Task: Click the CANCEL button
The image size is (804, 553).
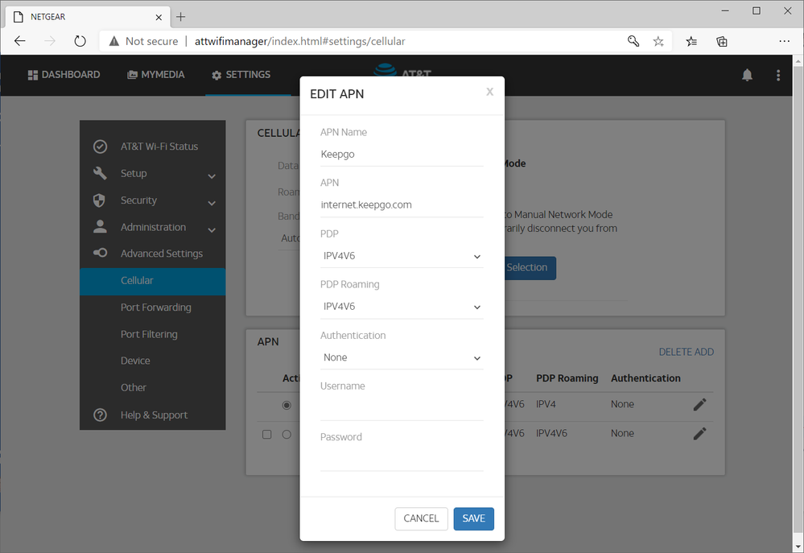Action: (x=421, y=518)
